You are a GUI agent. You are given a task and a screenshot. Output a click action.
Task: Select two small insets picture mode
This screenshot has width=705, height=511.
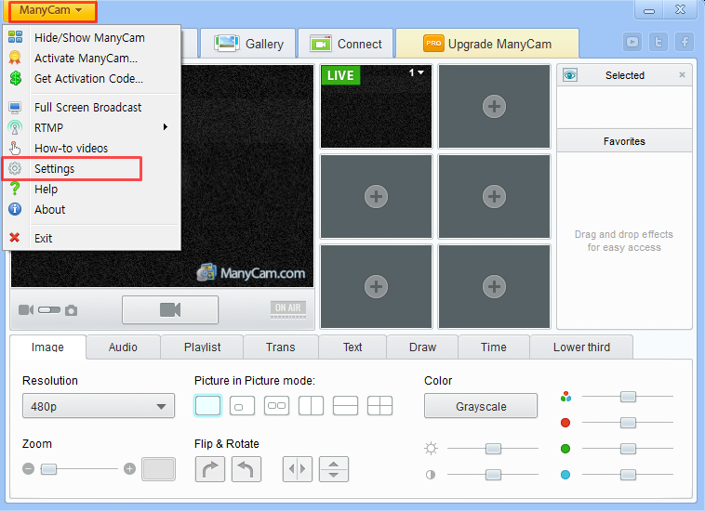(x=276, y=405)
